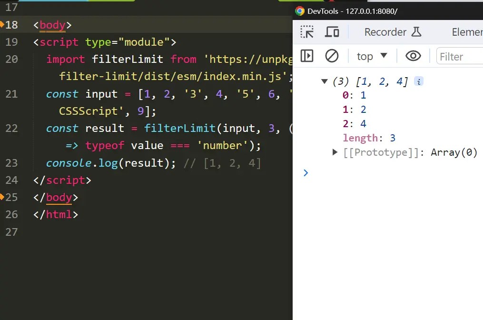
Task: Click the 'import' keyword on line 20
Action: point(65,59)
